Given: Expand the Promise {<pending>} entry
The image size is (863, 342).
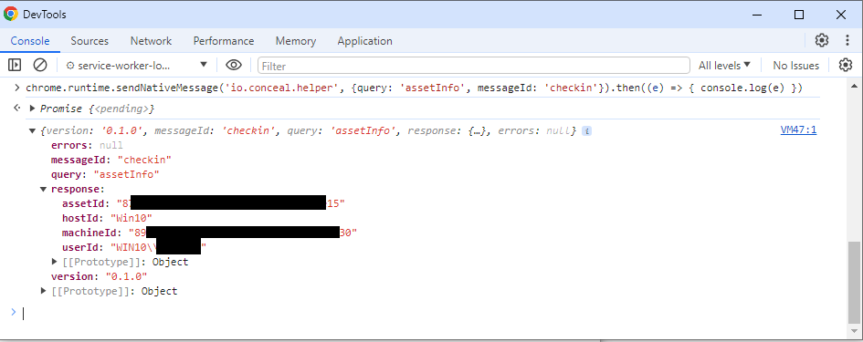Looking at the screenshot, I should (32, 109).
